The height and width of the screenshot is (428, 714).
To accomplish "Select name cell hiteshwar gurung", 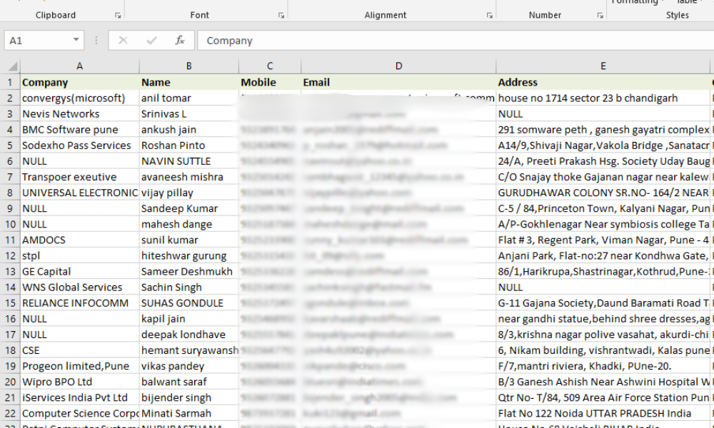I will pyautogui.click(x=189, y=255).
